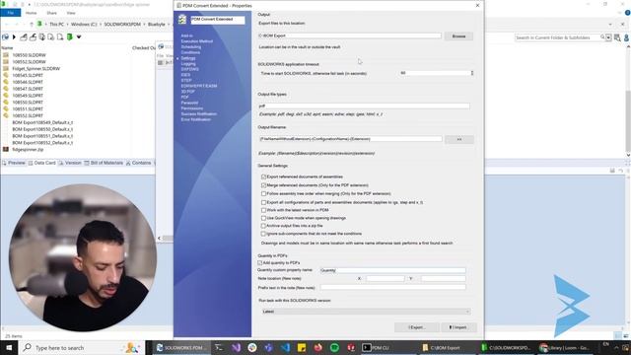
Task: Open Sticky Notes from the taskbar
Action: point(302,347)
